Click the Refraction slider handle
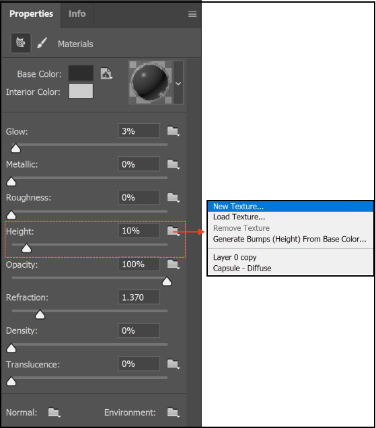Screen dimensions: 376x428 click(x=40, y=315)
